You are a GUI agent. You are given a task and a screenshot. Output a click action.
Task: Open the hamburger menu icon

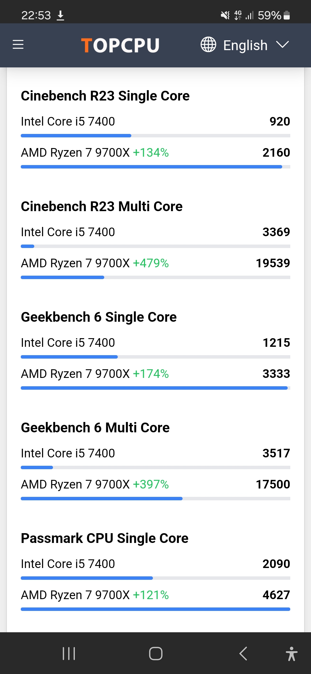click(x=18, y=45)
